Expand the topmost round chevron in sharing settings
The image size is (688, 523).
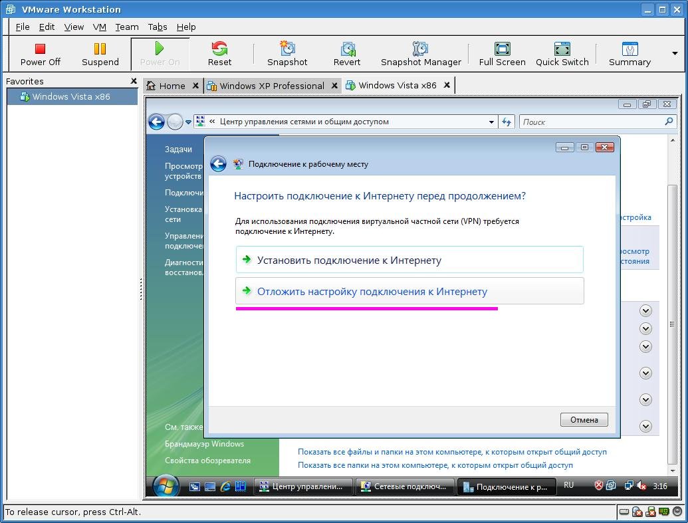(645, 310)
